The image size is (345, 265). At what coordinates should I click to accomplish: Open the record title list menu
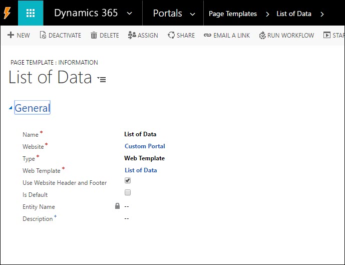[x=102, y=79]
